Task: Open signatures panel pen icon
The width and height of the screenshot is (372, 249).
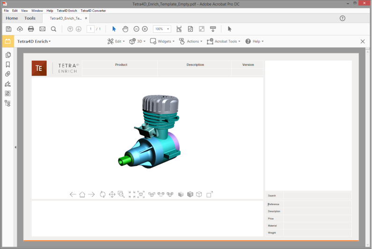Action: point(8,84)
